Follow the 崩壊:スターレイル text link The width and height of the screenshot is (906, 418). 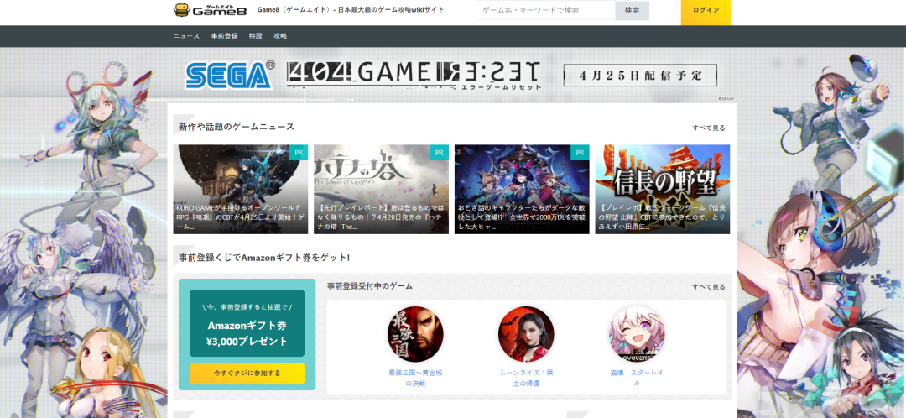[637, 378]
